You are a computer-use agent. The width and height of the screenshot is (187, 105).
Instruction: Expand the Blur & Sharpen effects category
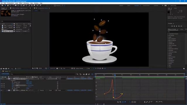[x=168, y=39]
